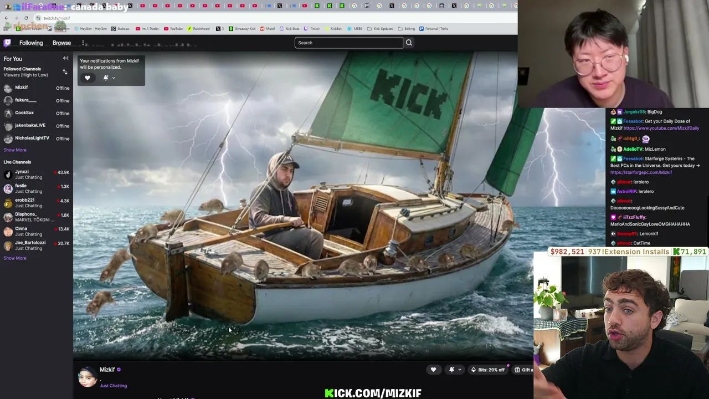The width and height of the screenshot is (709, 399).
Task: Click the stream video of the Kick sailboat
Action: (x=303, y=205)
